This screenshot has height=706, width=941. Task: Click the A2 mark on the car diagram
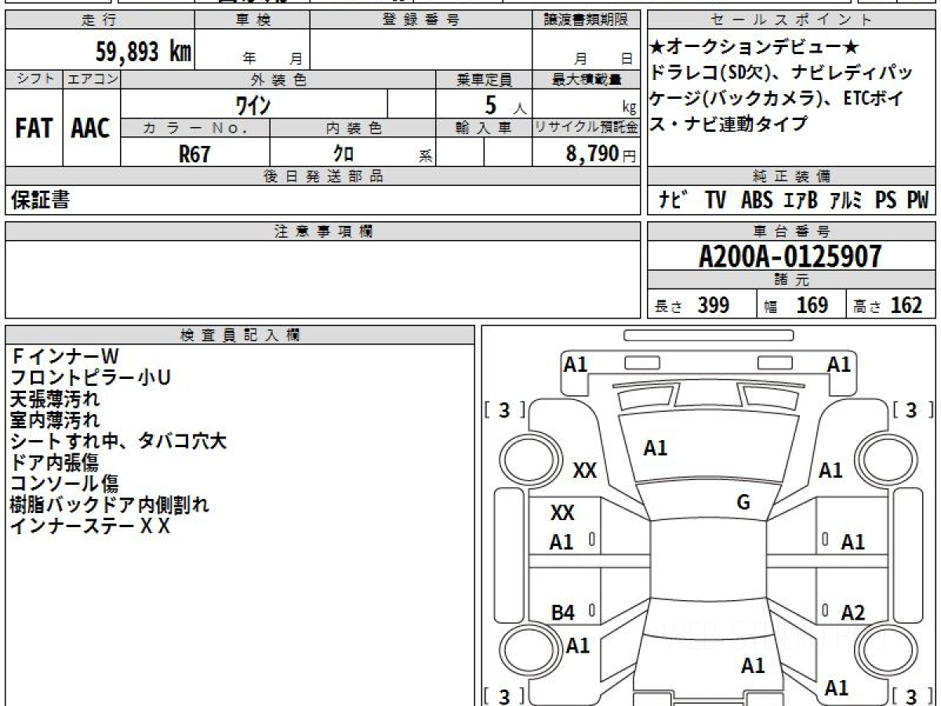(x=852, y=613)
